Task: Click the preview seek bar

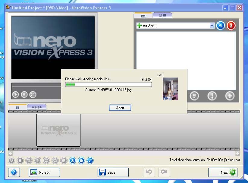Action: pyautogui.click(x=36, y=86)
